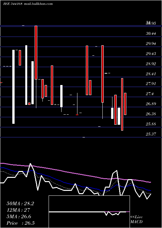Click the tallest red candle reaching 30.95
This screenshot has width=162, height=228.
[36, 52]
